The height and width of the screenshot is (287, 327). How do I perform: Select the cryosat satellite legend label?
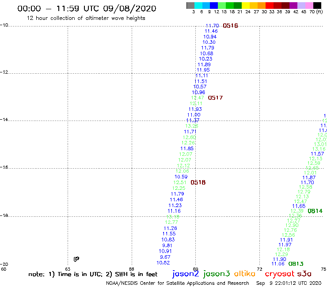(280, 274)
